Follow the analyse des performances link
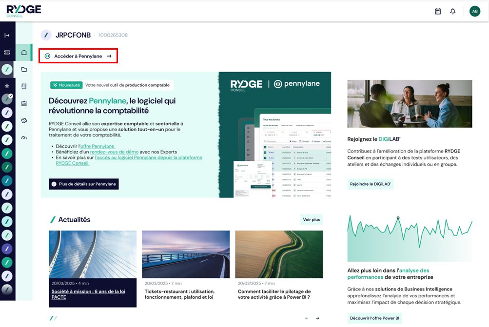Screen dimensions: 489x327 click(x=388, y=274)
